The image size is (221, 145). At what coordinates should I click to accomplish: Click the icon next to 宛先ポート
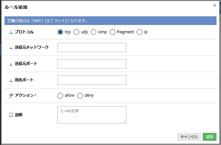[11, 80]
